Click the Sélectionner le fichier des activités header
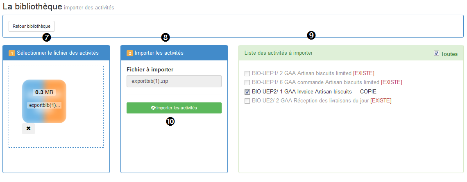Screen dimensions: 467x182 [x=58, y=53]
